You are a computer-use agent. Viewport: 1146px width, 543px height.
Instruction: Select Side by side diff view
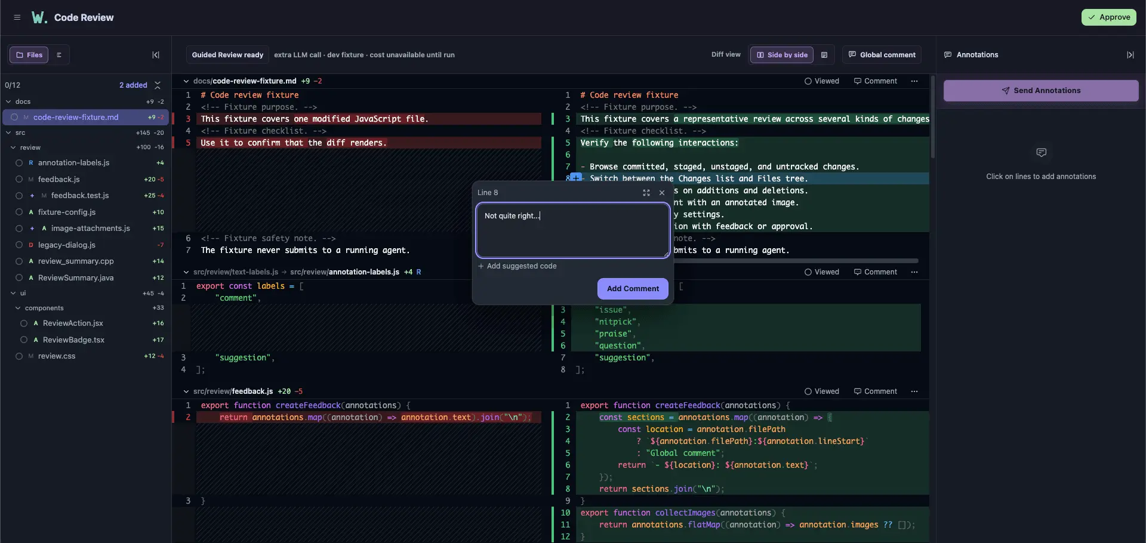click(x=782, y=55)
